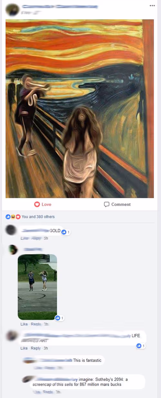Screen dimensions: 161x398
Task: Open the post author's profile picture
Action: [12, 10]
